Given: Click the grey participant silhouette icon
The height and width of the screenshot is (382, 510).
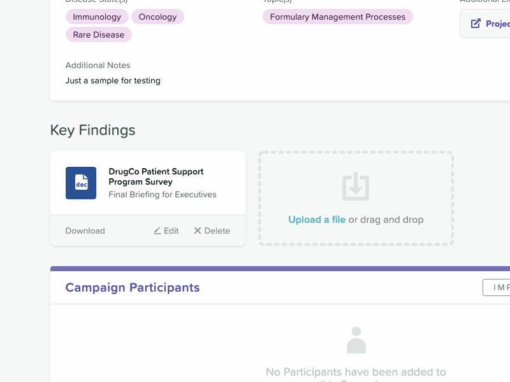Looking at the screenshot, I should [356, 340].
